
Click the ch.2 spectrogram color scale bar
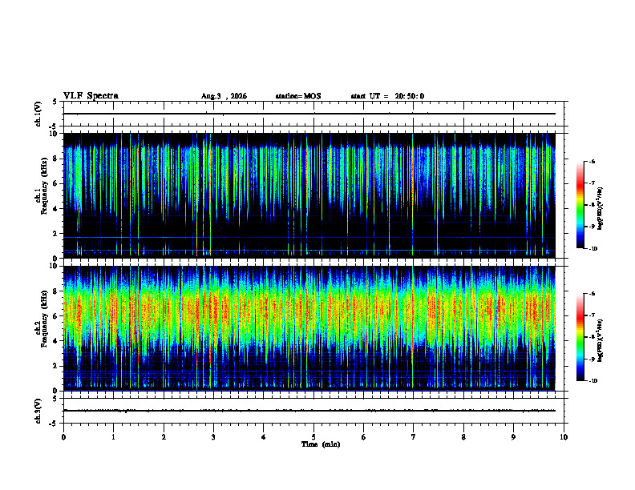click(x=580, y=337)
